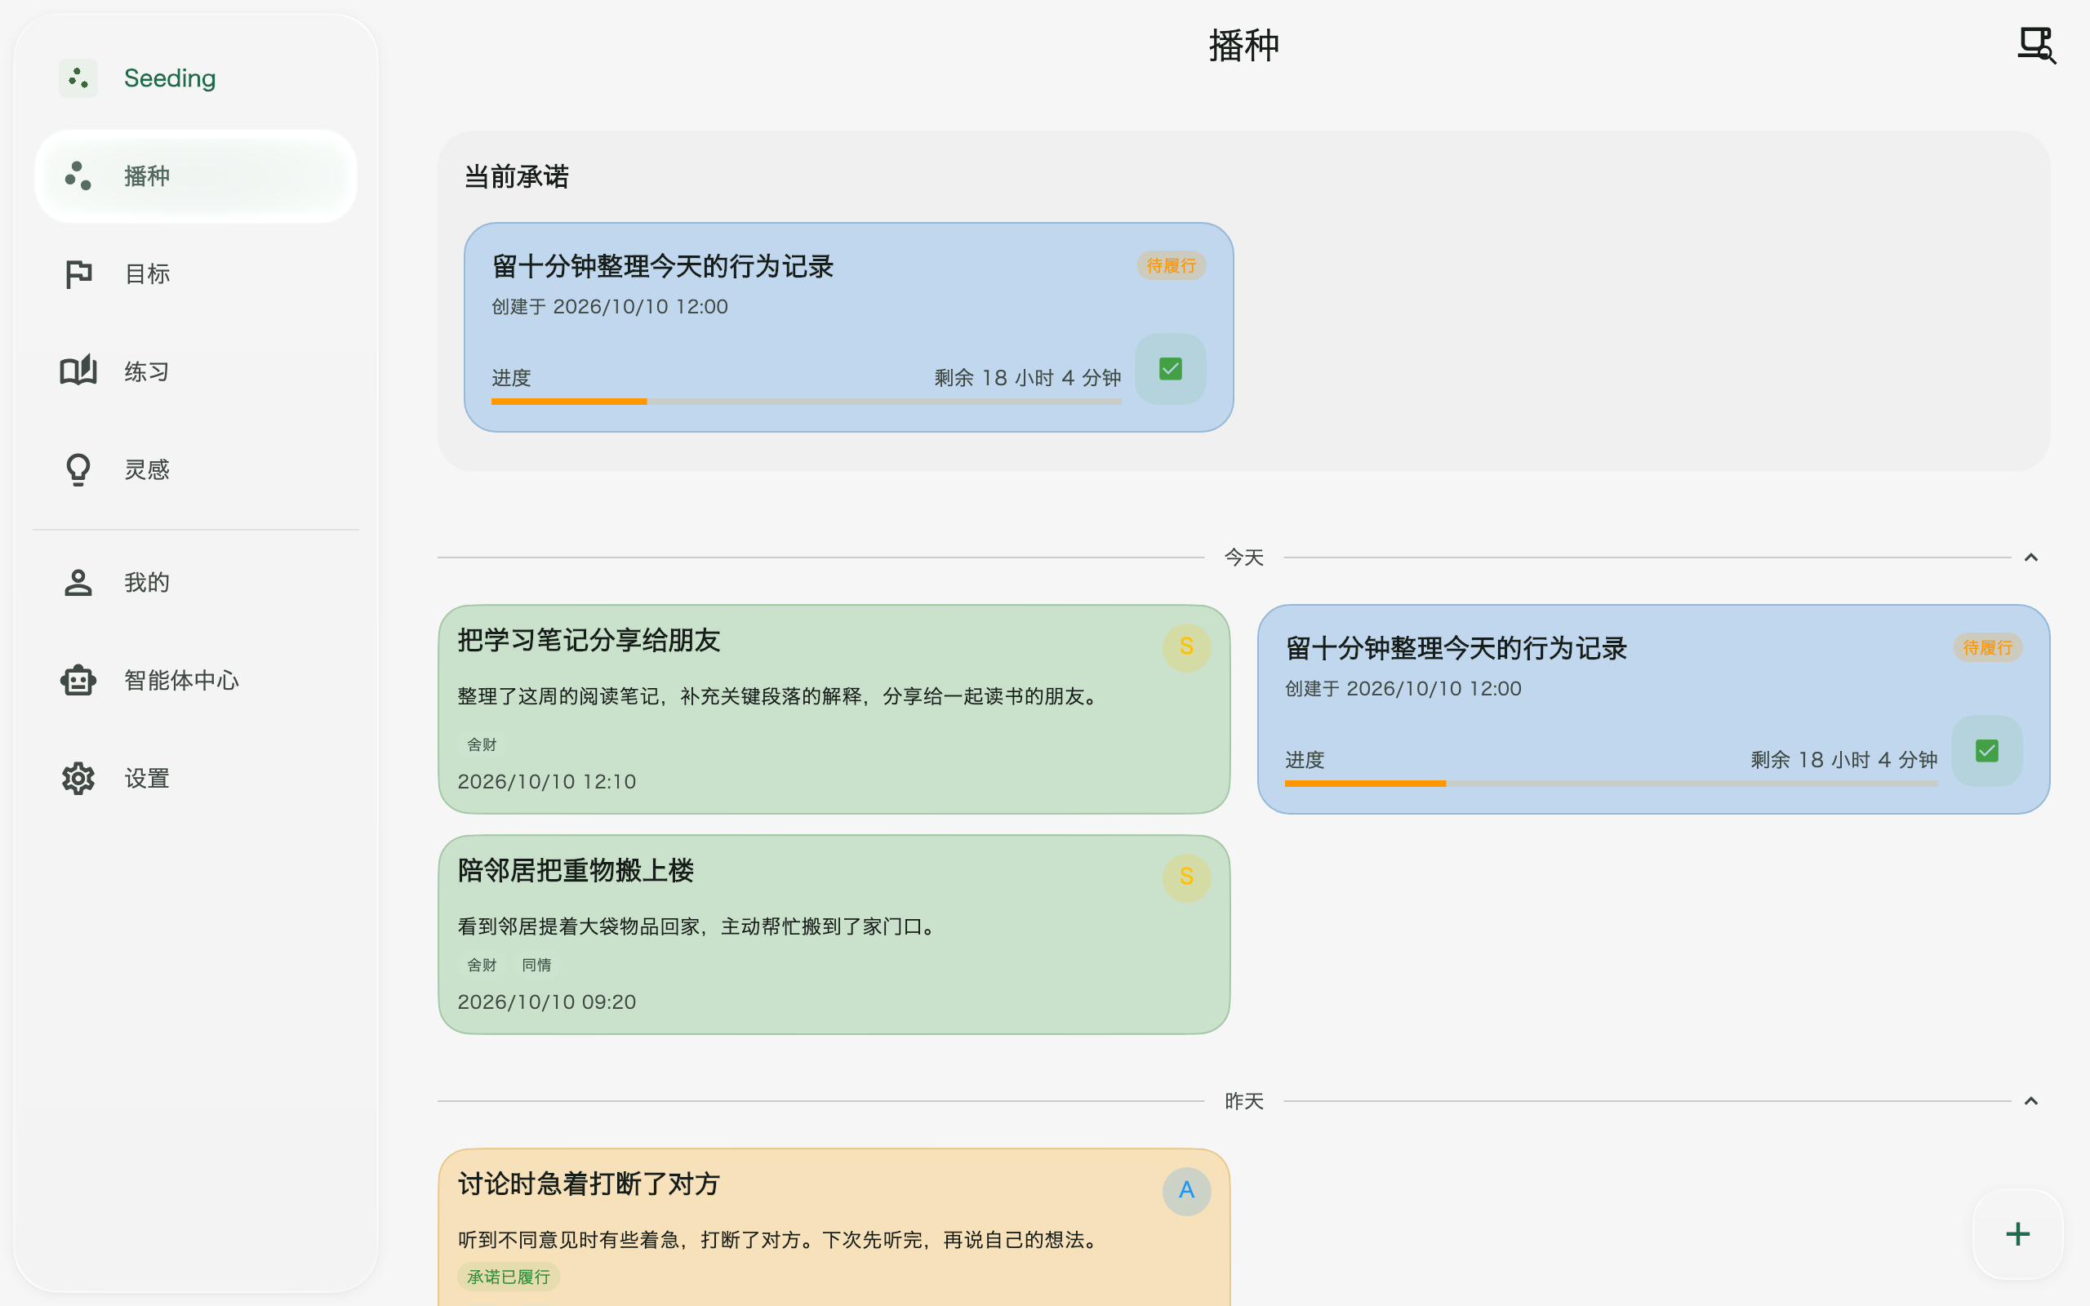Click the Seeding app name text
The image size is (2090, 1306).
click(x=170, y=78)
